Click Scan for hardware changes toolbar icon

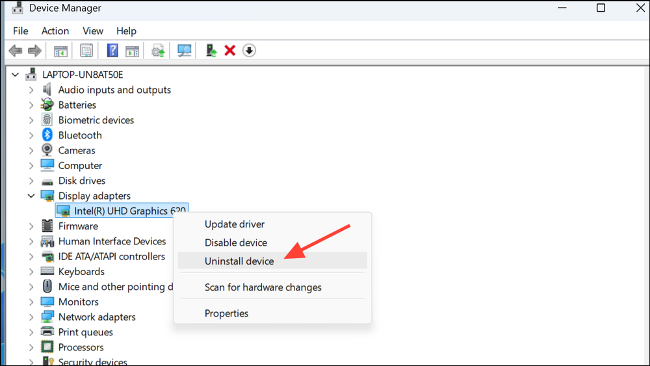point(185,51)
